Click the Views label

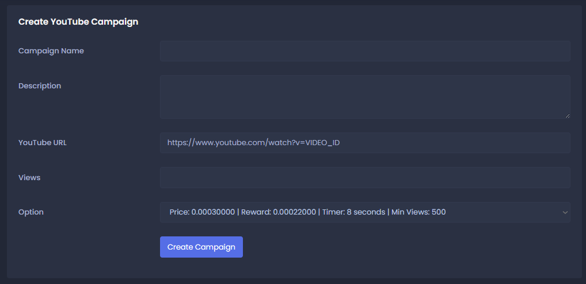pyautogui.click(x=29, y=178)
